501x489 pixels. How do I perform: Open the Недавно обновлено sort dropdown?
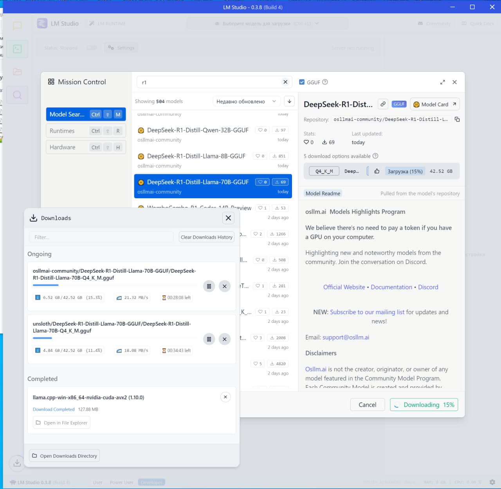click(247, 101)
